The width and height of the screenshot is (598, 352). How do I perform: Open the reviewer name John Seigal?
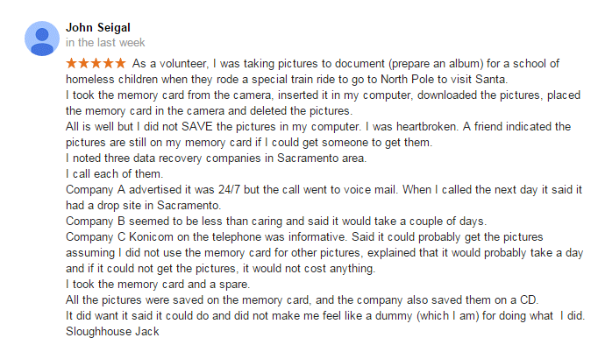point(98,27)
